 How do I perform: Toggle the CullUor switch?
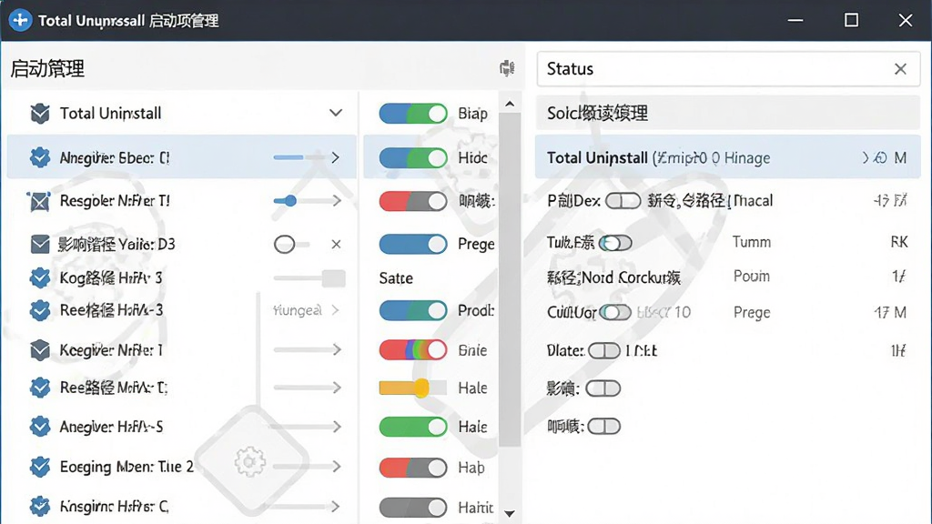(x=615, y=312)
